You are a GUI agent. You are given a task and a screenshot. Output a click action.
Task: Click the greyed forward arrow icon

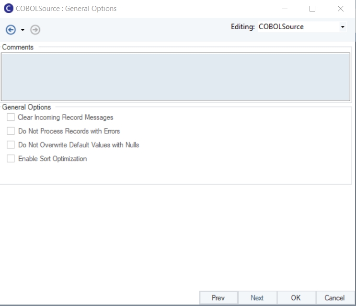point(35,30)
